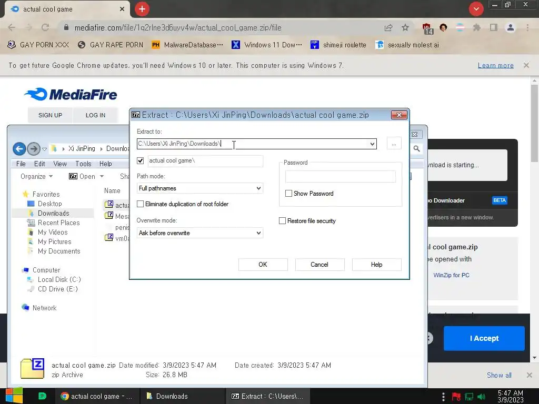Dismiss the Chrome update notification bar
Viewport: 539px width, 404px height.
(x=526, y=65)
